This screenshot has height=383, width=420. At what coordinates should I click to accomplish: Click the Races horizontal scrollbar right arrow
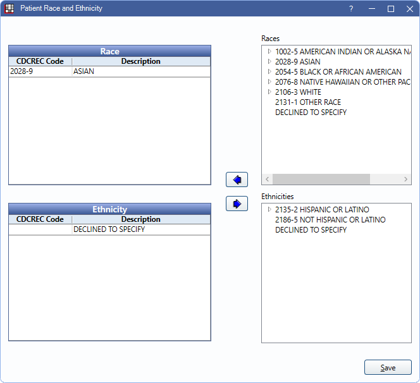406,179
